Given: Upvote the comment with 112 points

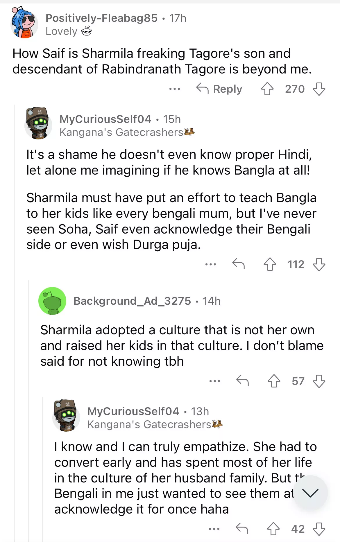Looking at the screenshot, I should point(270,264).
